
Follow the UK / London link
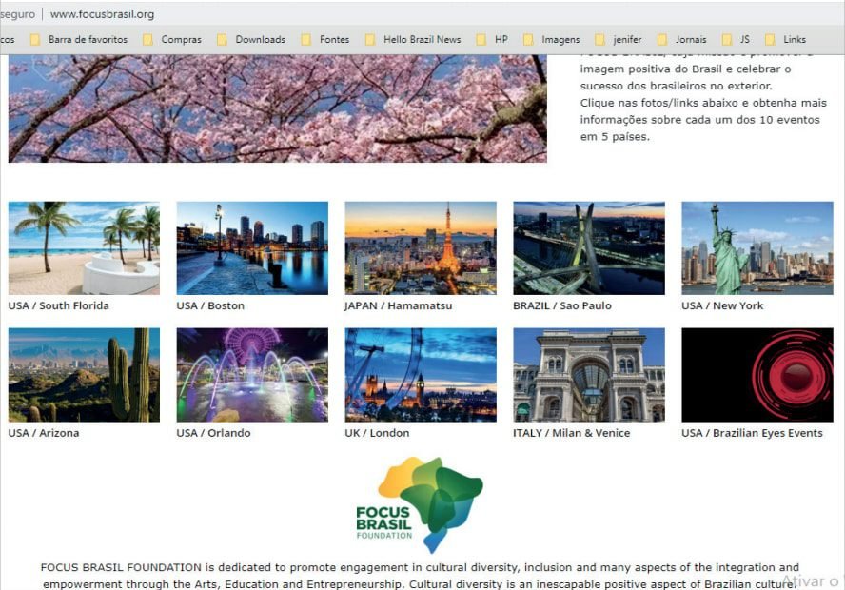click(377, 433)
